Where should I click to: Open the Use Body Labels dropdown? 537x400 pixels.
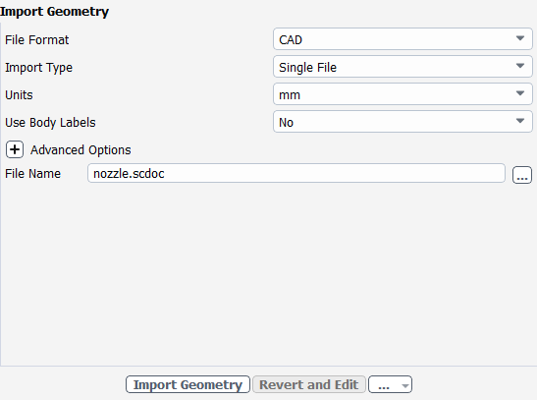click(403, 122)
